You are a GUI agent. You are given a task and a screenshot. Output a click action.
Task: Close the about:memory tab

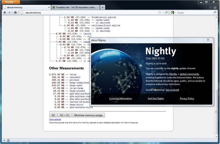click(49, 7)
